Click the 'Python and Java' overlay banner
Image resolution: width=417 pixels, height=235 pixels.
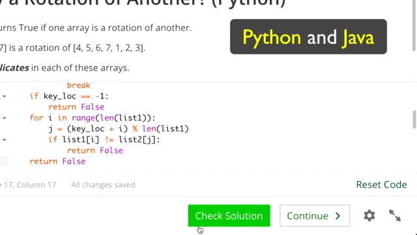click(308, 37)
